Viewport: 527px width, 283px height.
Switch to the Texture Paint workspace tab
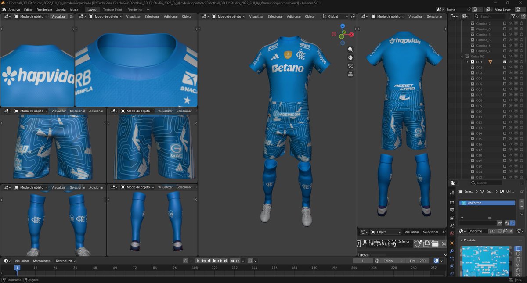112,9
